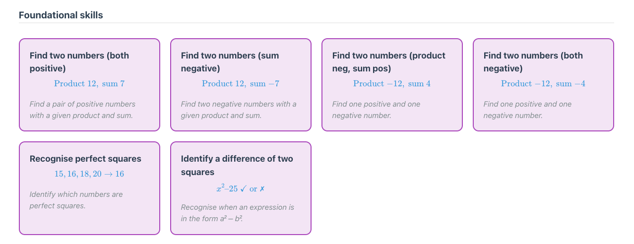Click the 'Product 12, sum −7' example

pyautogui.click(x=241, y=83)
